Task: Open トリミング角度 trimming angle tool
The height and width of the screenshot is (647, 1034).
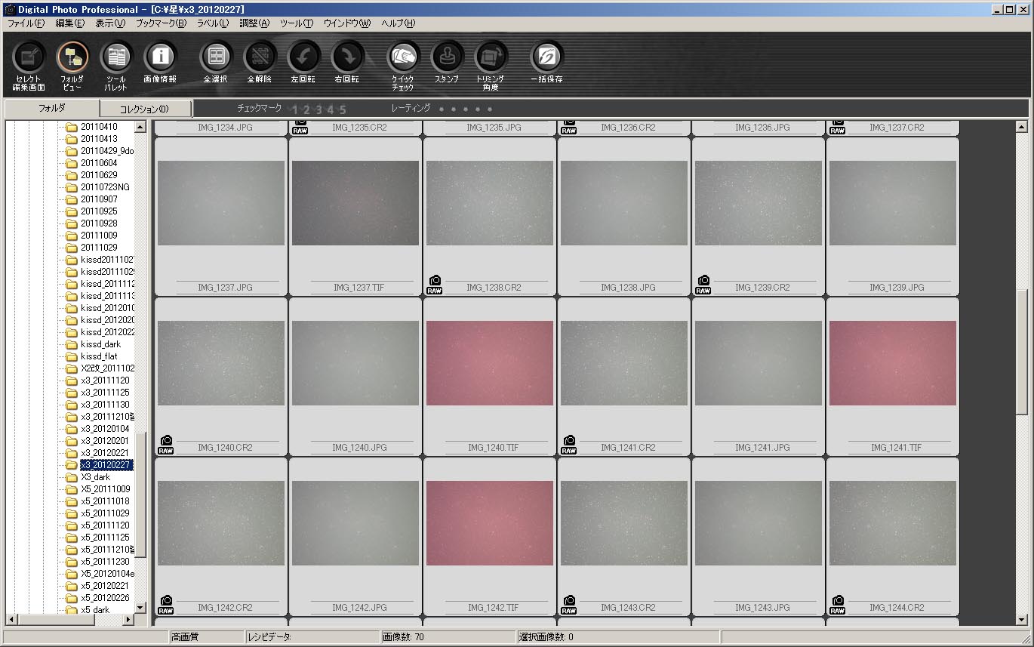Action: [491, 65]
